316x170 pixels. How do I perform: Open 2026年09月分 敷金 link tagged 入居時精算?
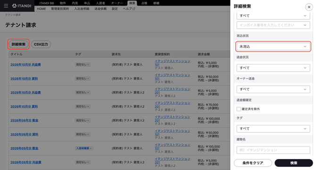[25, 148]
